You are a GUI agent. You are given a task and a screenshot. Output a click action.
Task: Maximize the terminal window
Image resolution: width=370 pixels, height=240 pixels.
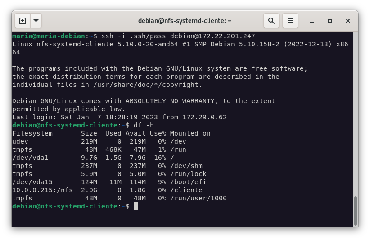point(330,21)
